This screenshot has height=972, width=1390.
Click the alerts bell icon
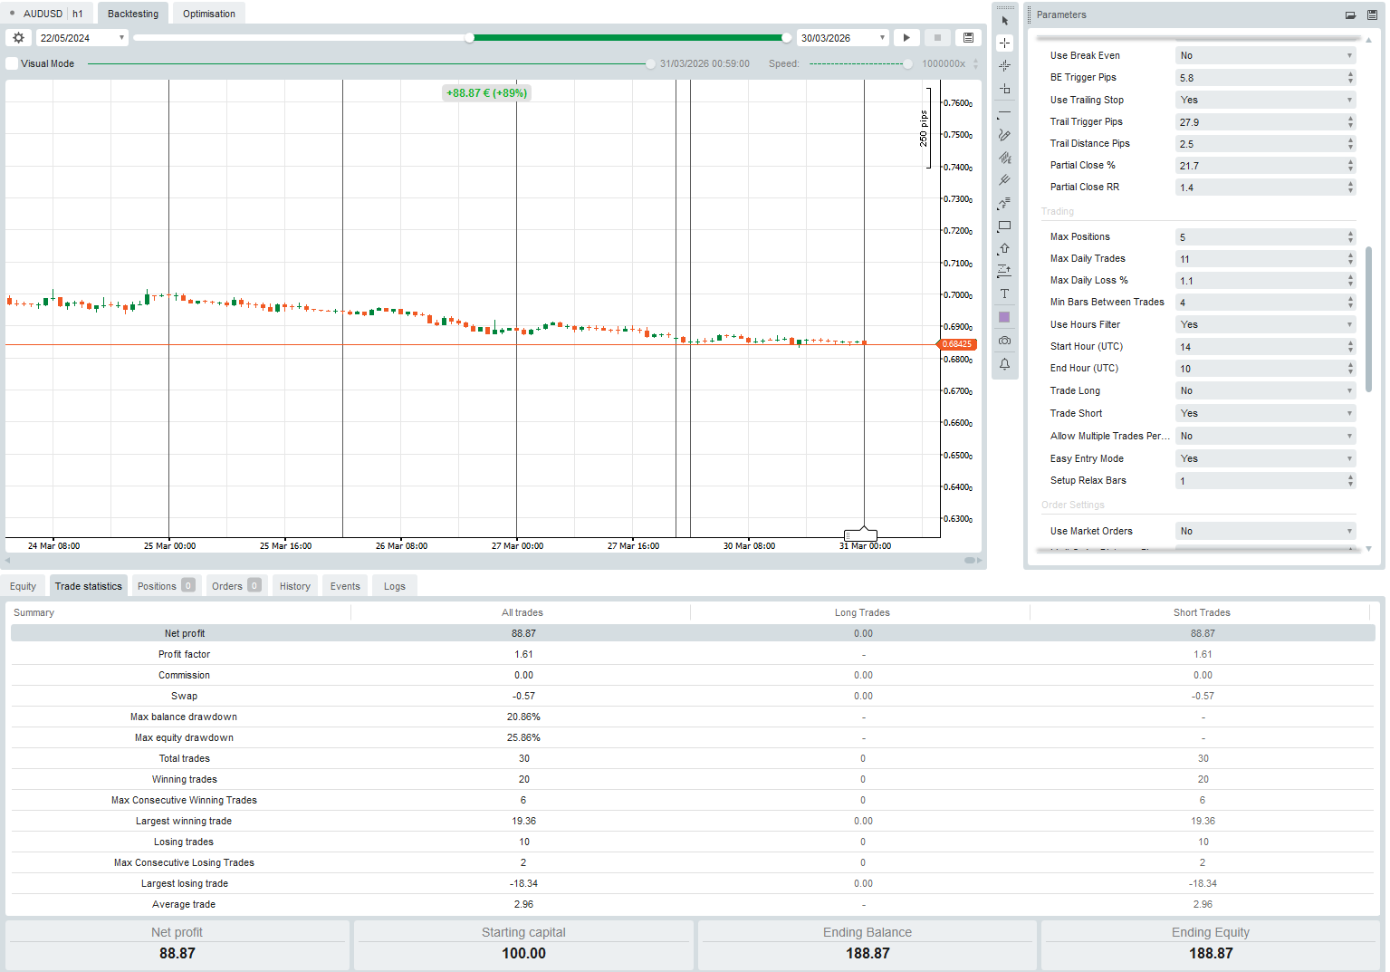coord(1004,363)
